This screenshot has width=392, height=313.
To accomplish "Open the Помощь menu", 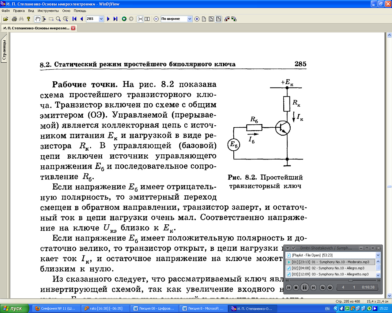I will click(80, 11).
